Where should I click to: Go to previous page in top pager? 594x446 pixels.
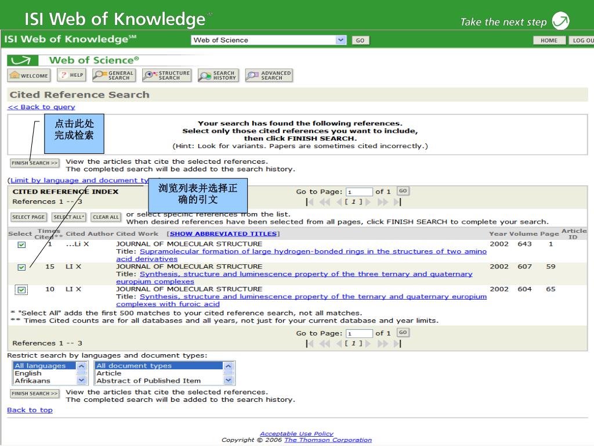coord(339,202)
